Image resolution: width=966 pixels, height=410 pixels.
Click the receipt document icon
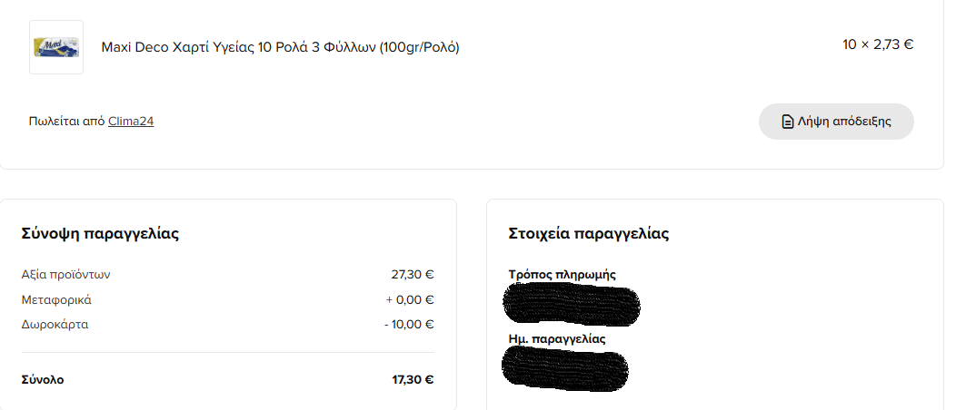click(x=787, y=122)
